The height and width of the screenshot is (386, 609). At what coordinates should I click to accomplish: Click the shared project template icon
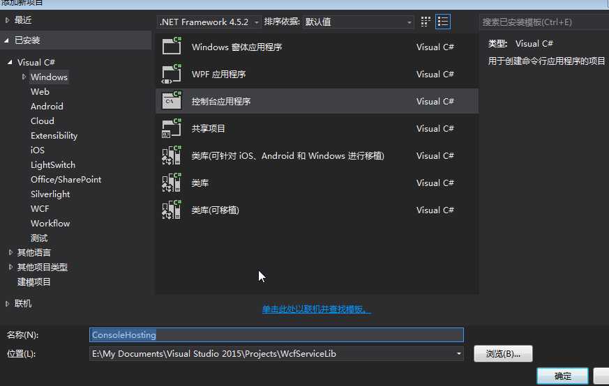tap(172, 128)
